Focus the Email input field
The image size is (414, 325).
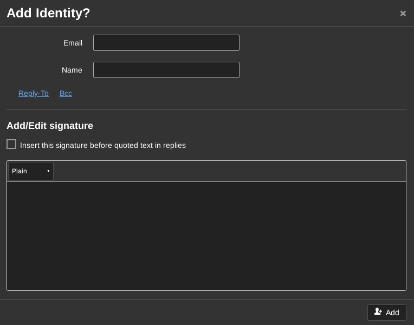pyautogui.click(x=166, y=43)
